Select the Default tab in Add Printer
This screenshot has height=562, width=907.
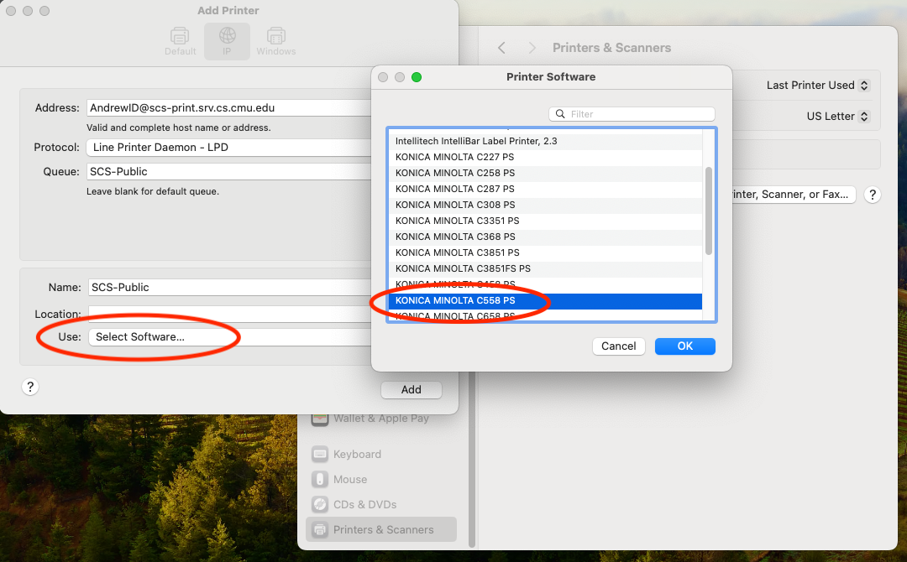pos(180,41)
